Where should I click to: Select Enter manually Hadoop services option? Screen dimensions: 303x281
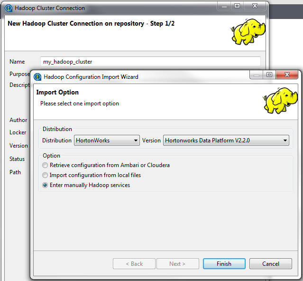coord(86,185)
